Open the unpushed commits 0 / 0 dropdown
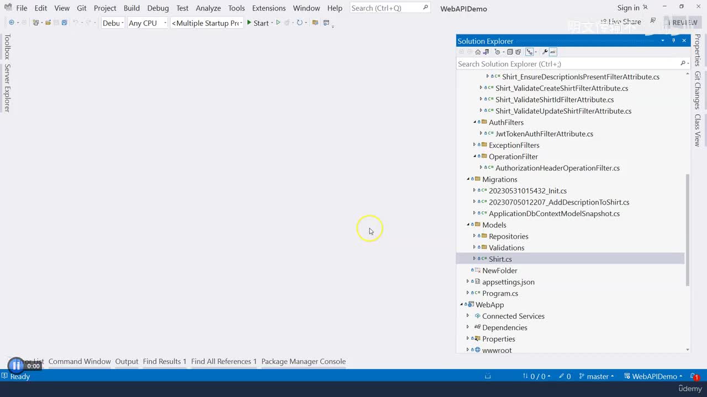Screen dimensions: 707x397 click(536, 377)
